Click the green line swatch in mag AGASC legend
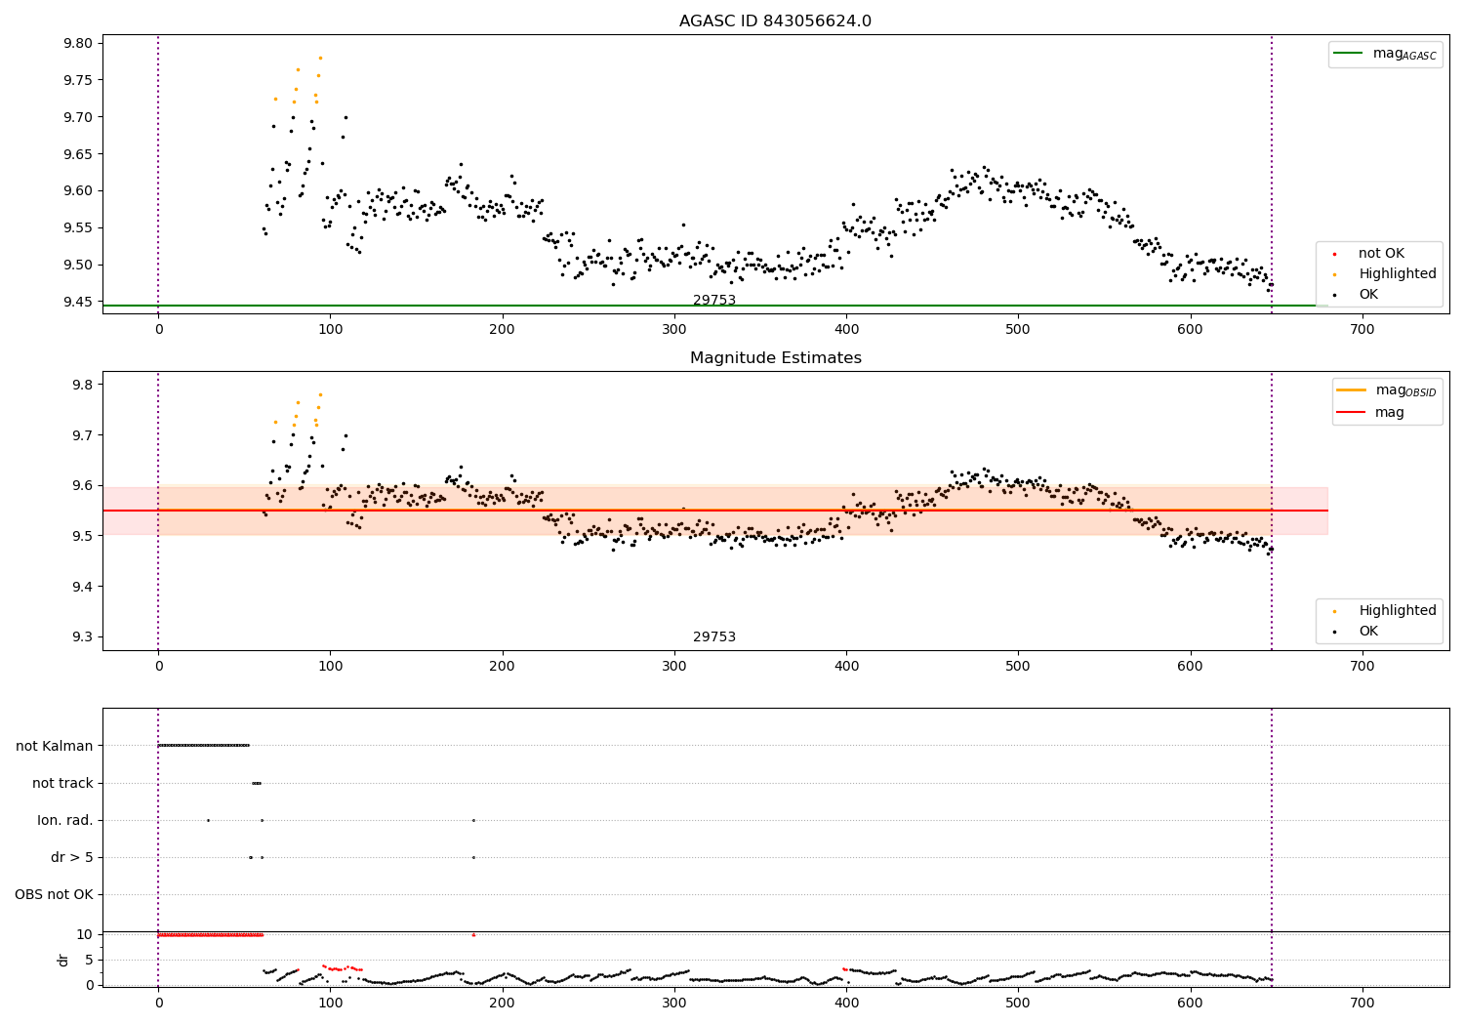The image size is (1464, 1025). (1348, 54)
